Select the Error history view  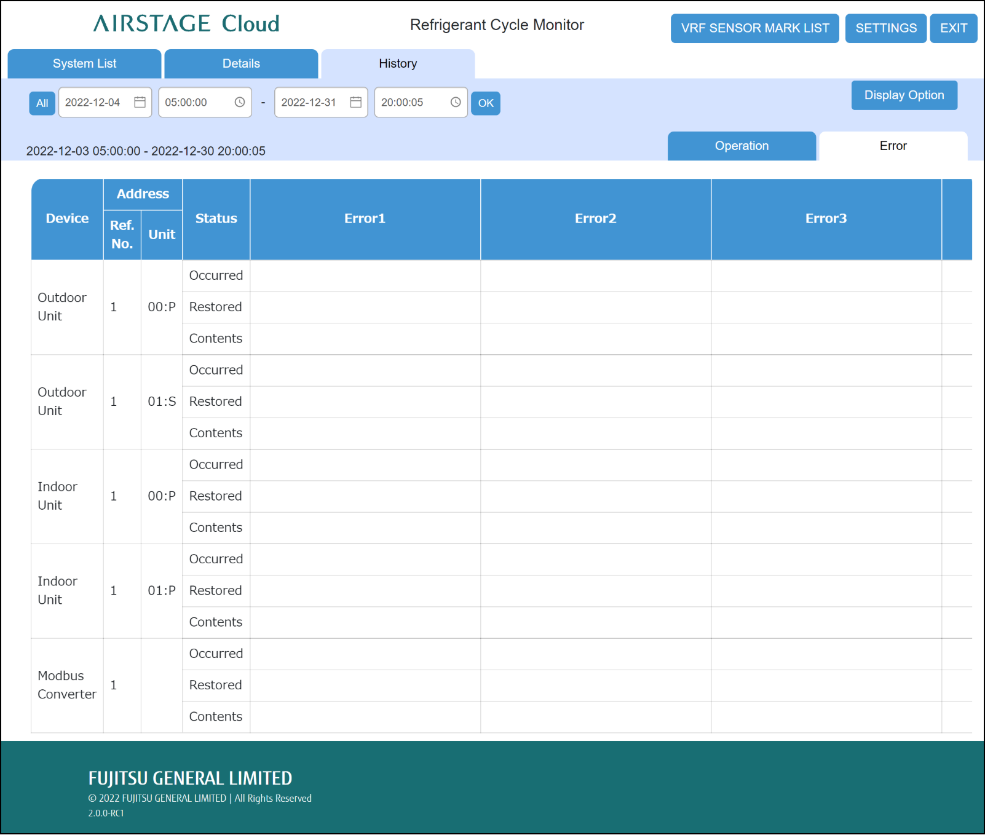click(893, 146)
